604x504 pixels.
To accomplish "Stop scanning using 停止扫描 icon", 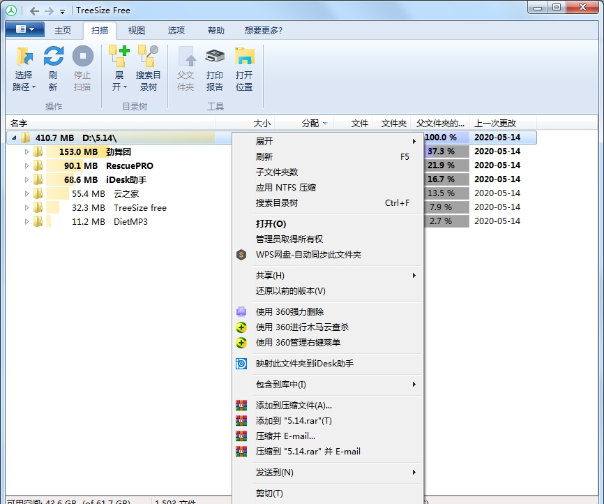I will [83, 68].
